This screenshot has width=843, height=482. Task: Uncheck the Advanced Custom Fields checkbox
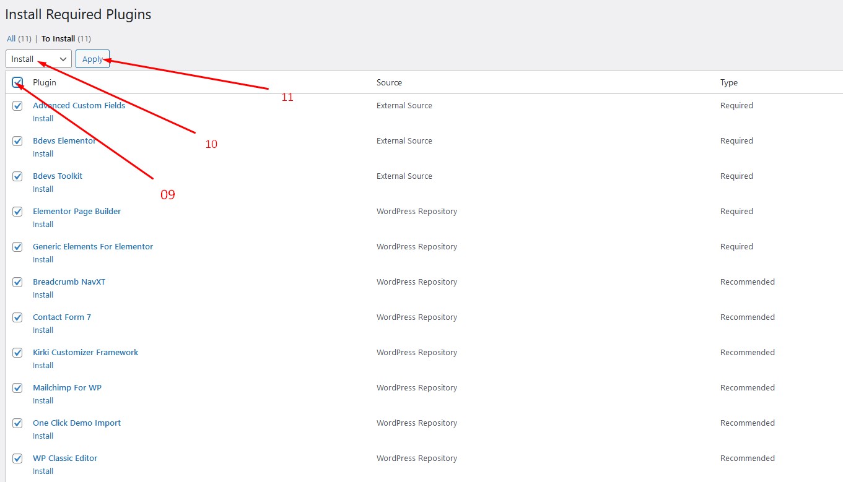(17, 106)
